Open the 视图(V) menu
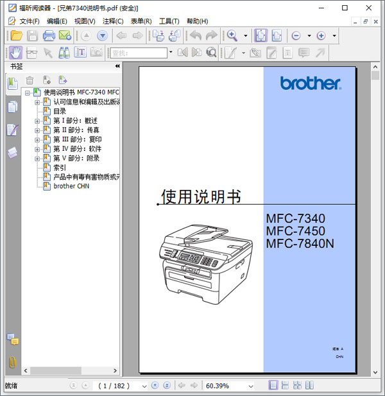The width and height of the screenshot is (385, 396). click(85, 21)
